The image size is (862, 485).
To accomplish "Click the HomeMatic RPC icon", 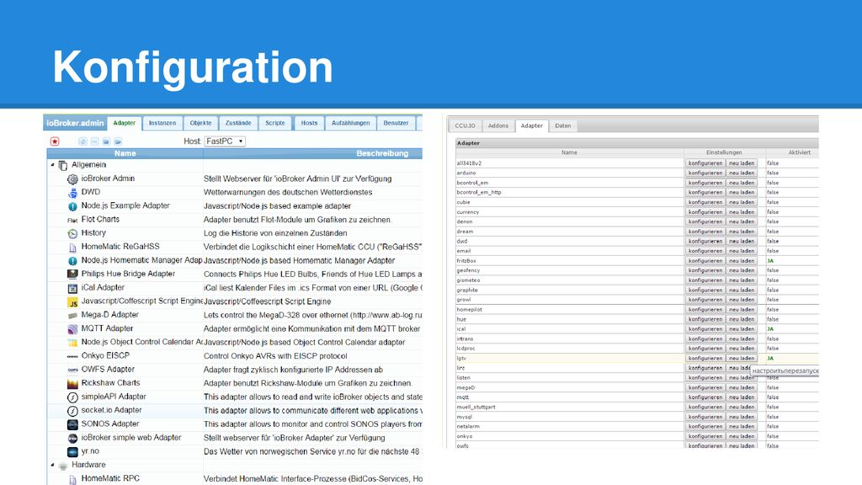I will tap(72, 479).
